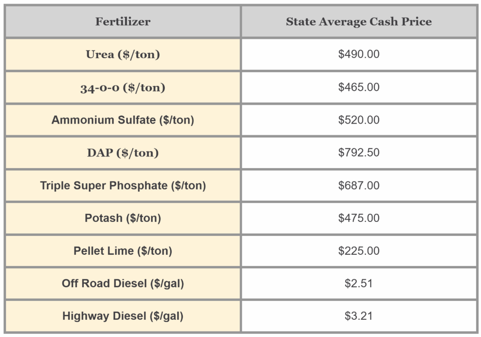
Task: Select the Urea ($/ton) cell
Action: (123, 55)
